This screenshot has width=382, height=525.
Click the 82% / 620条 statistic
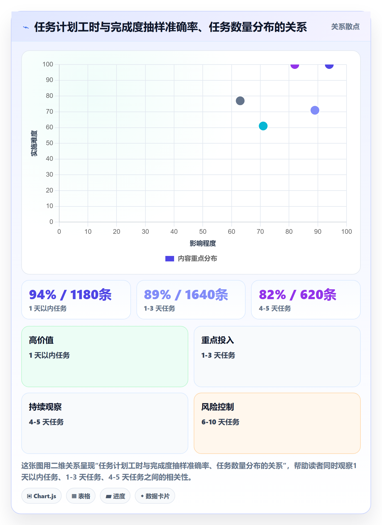(x=298, y=295)
